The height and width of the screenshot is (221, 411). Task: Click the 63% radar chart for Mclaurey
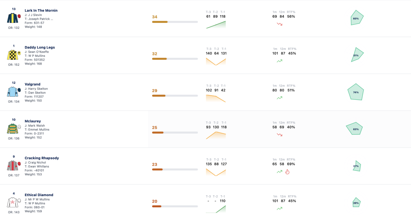[x=354, y=129]
